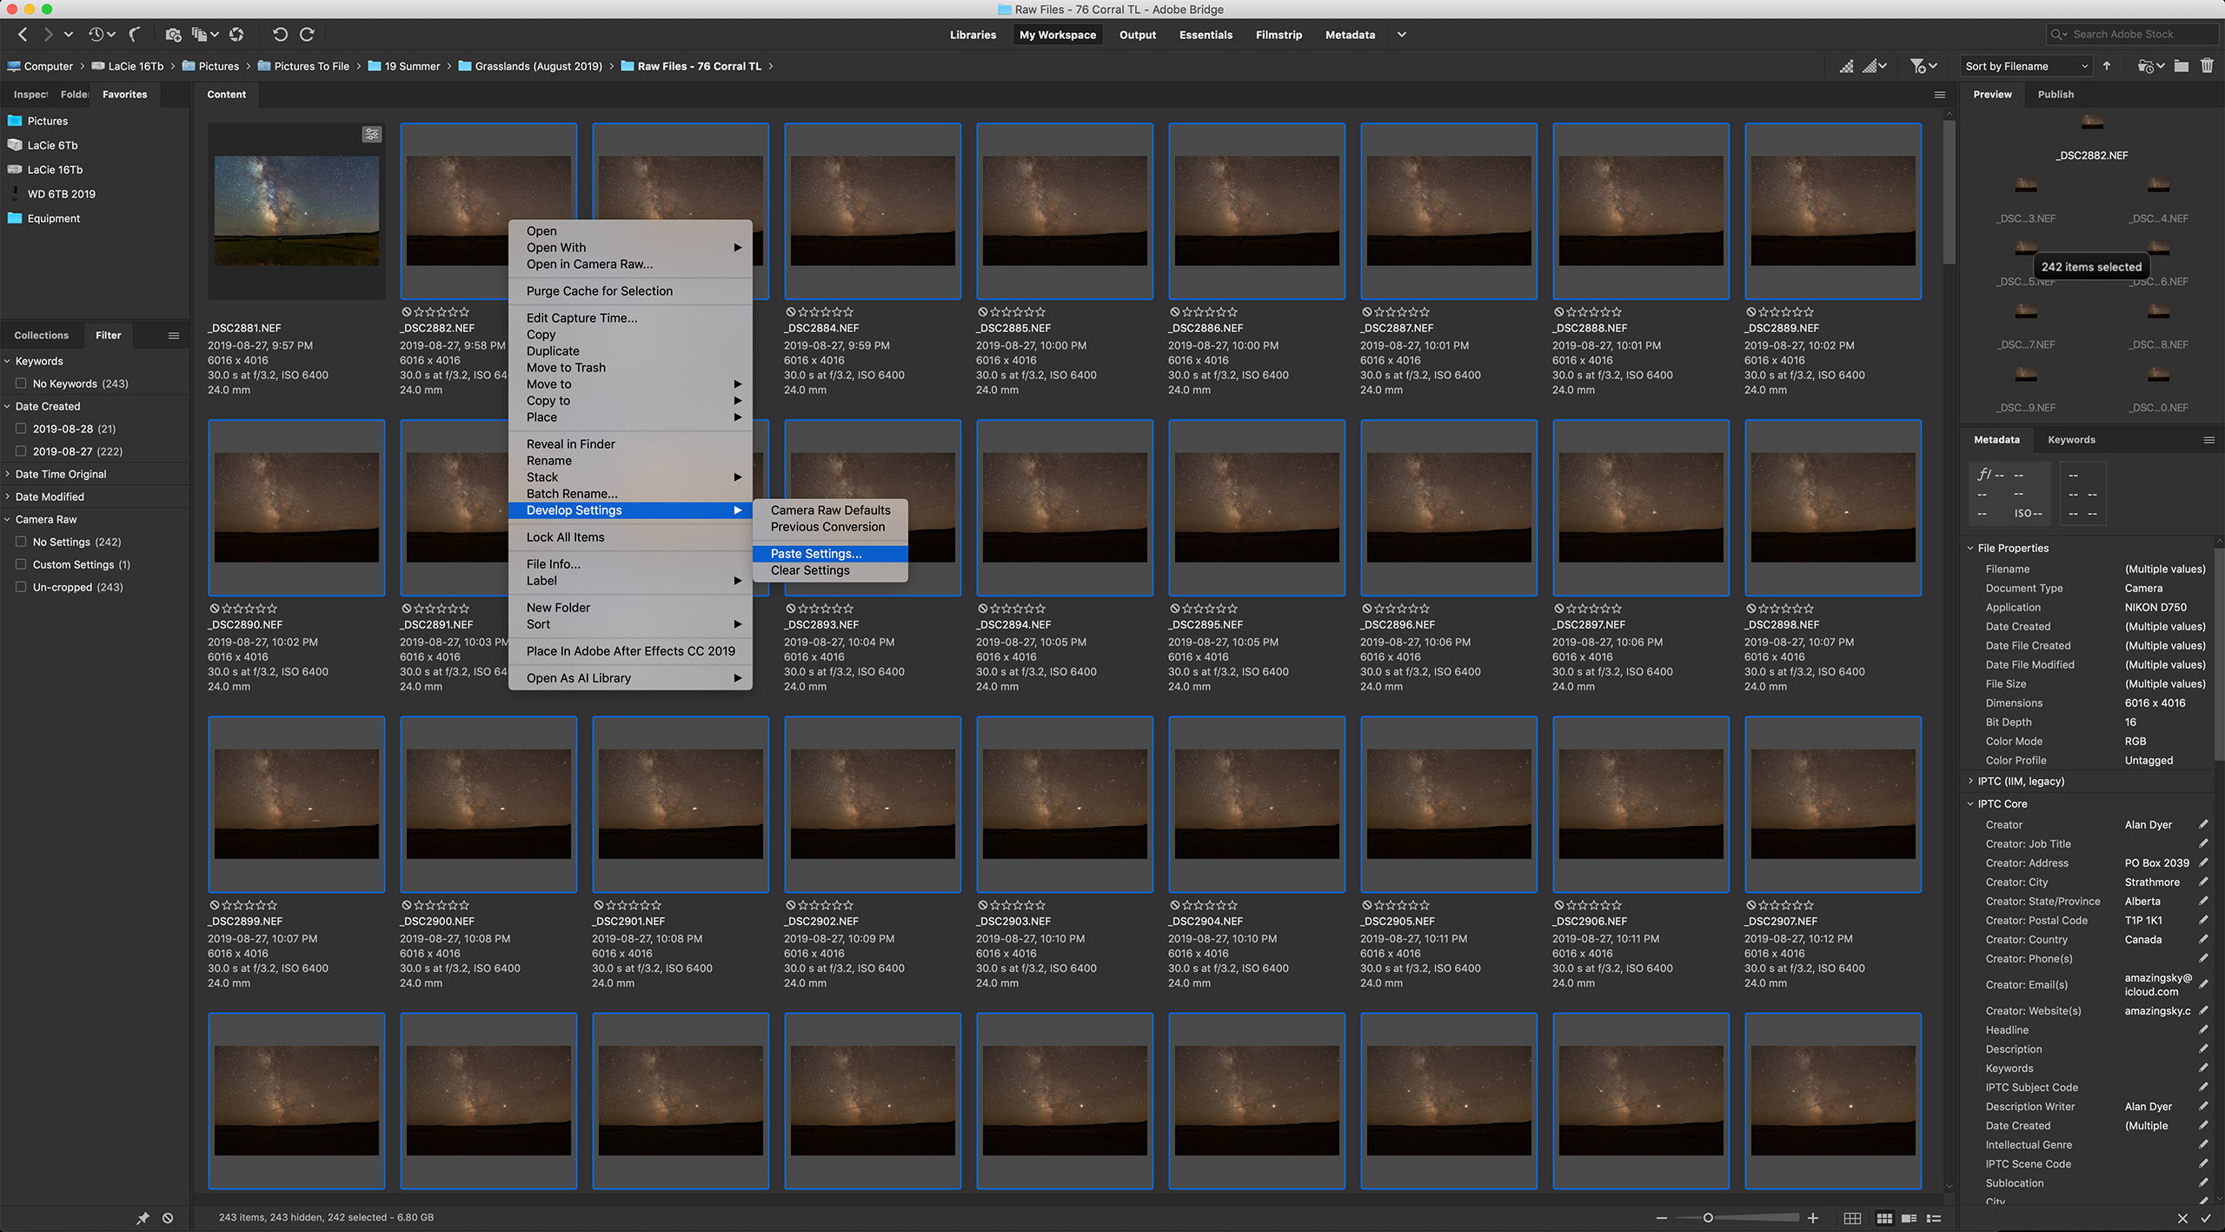Rotate 90 degrees counterclockwise icon
This screenshot has width=2225, height=1232.
[x=279, y=35]
